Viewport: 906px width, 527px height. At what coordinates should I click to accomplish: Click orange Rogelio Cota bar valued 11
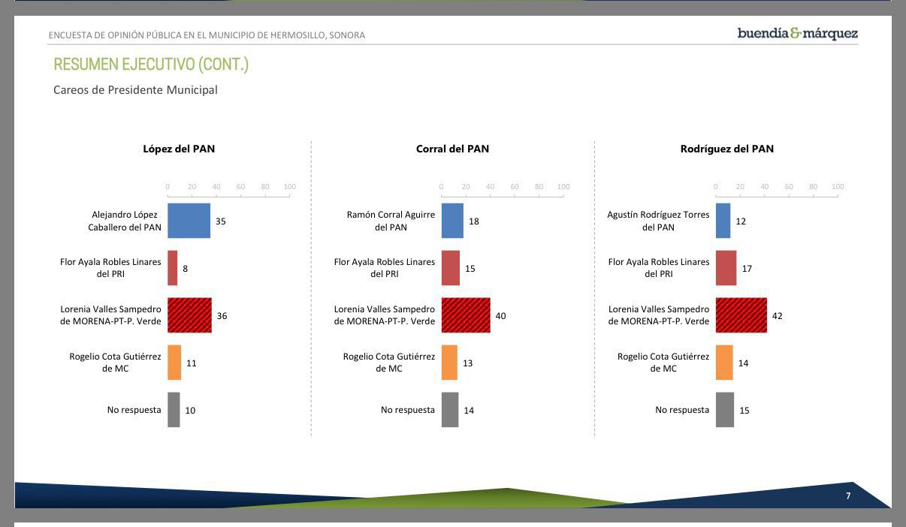click(x=174, y=363)
